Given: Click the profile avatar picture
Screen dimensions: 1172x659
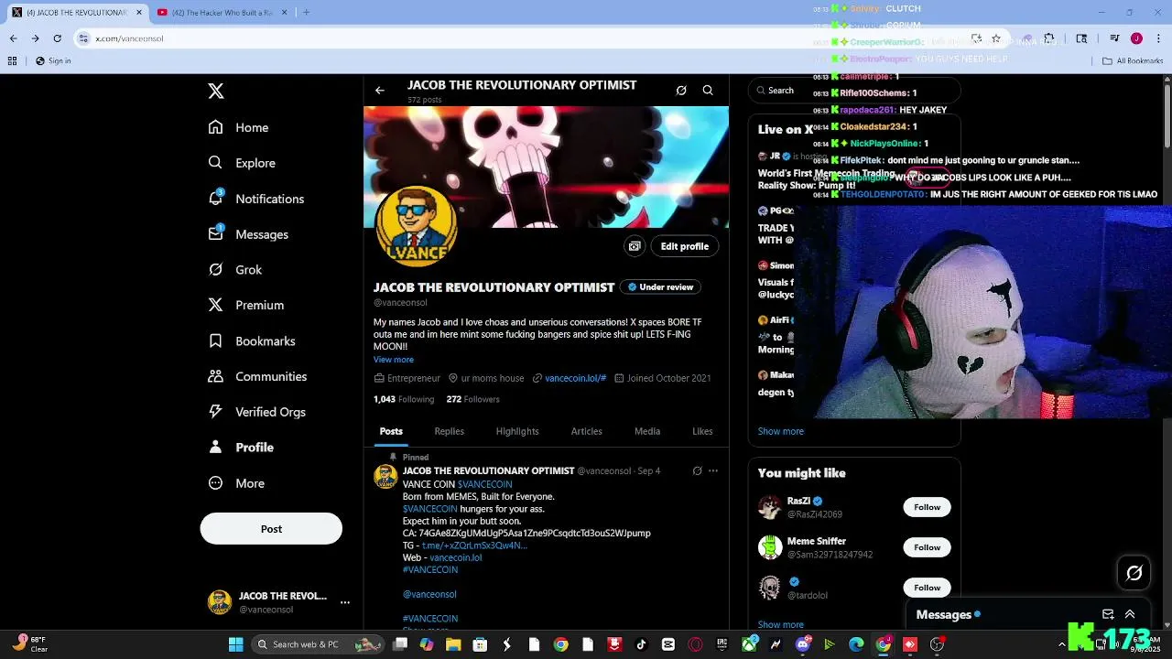Looking at the screenshot, I should click(x=417, y=226).
